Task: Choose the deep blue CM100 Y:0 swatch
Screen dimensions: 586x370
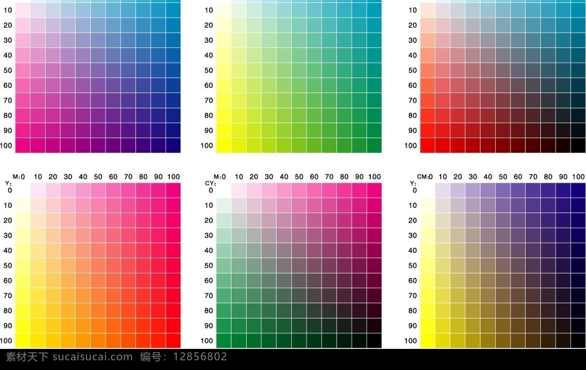Action: [x=578, y=190]
